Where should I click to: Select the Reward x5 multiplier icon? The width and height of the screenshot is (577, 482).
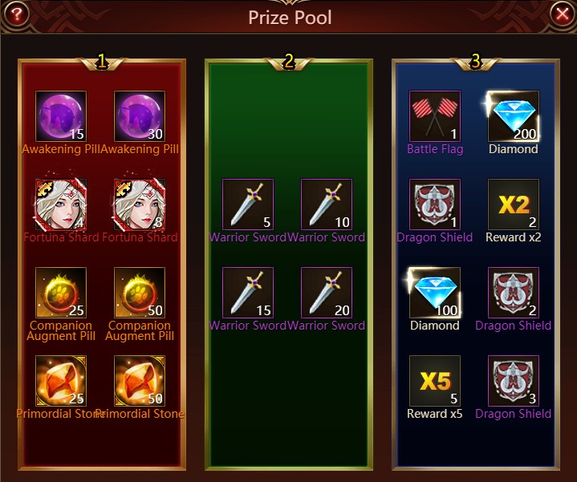[x=435, y=381]
